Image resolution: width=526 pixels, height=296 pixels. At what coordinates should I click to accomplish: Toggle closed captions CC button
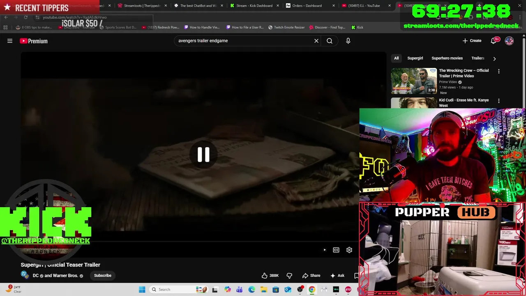pyautogui.click(x=336, y=250)
